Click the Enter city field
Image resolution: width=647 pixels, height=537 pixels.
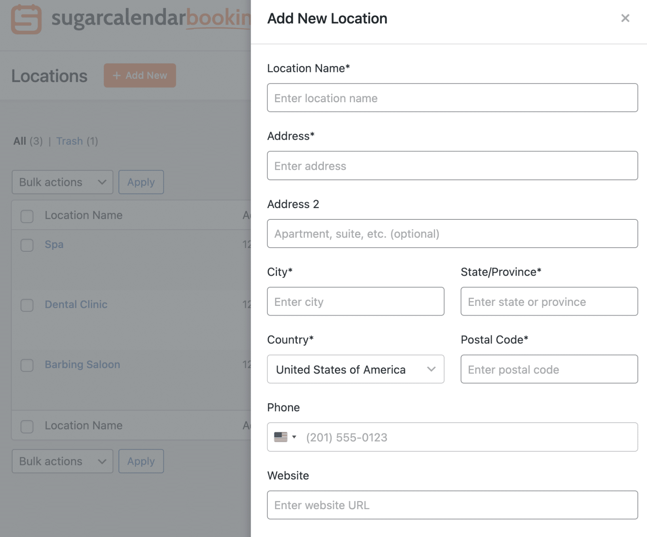[x=355, y=301]
